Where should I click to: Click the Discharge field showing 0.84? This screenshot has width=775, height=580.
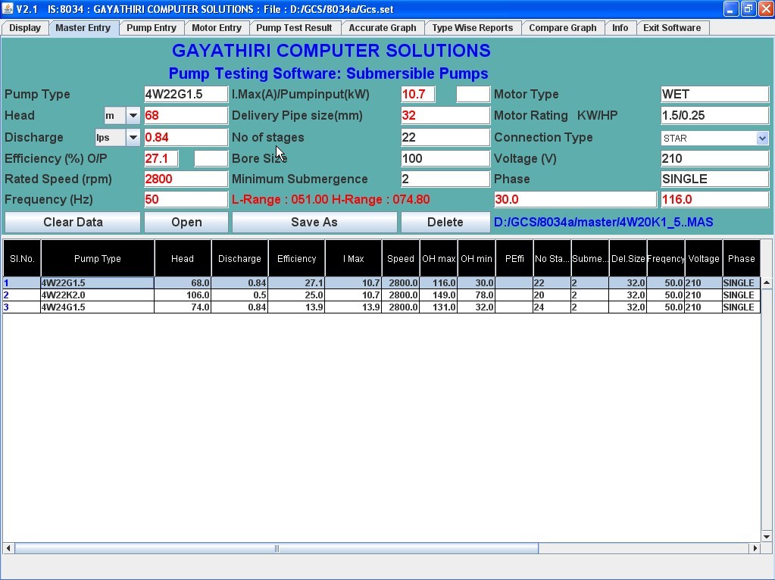point(186,137)
